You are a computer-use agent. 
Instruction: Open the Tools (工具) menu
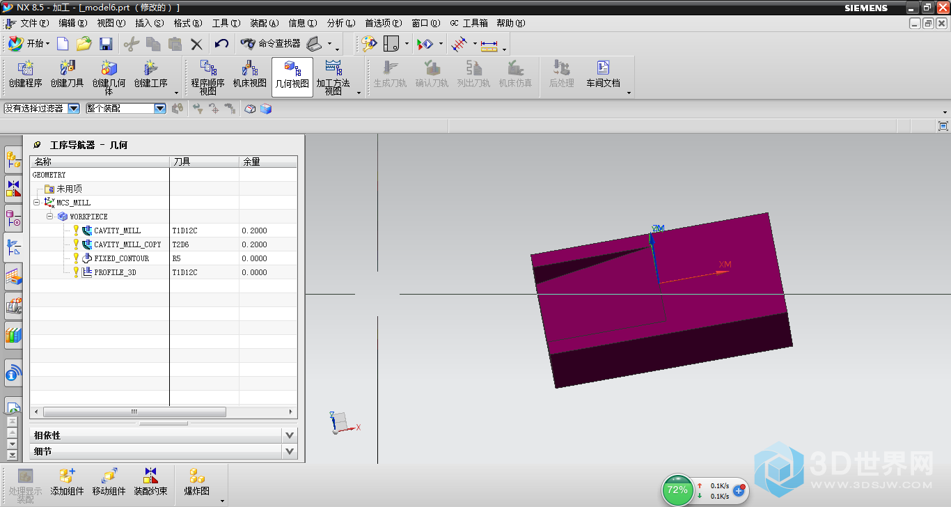[226, 23]
